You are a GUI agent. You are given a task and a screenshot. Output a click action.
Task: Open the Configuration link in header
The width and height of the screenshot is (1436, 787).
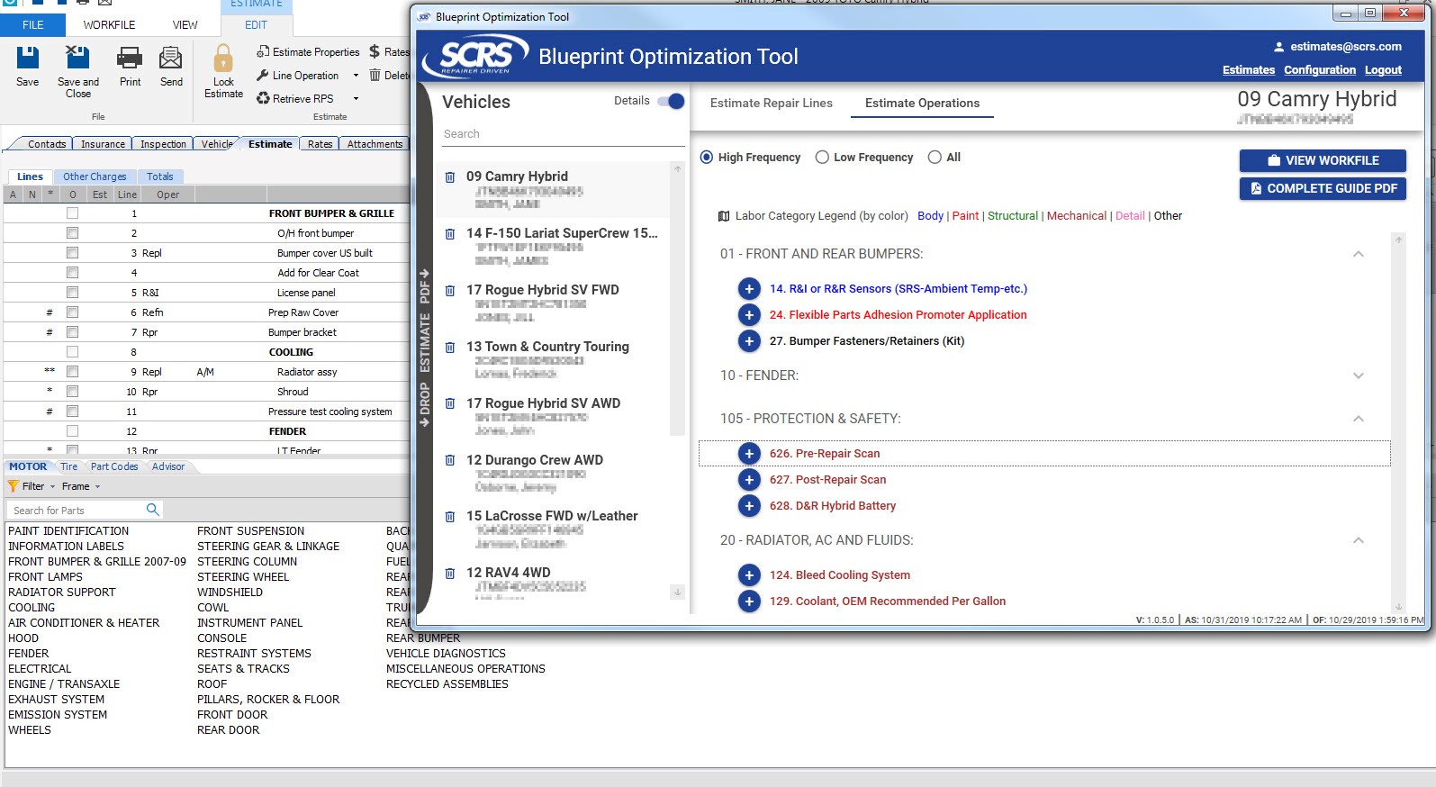click(1319, 69)
